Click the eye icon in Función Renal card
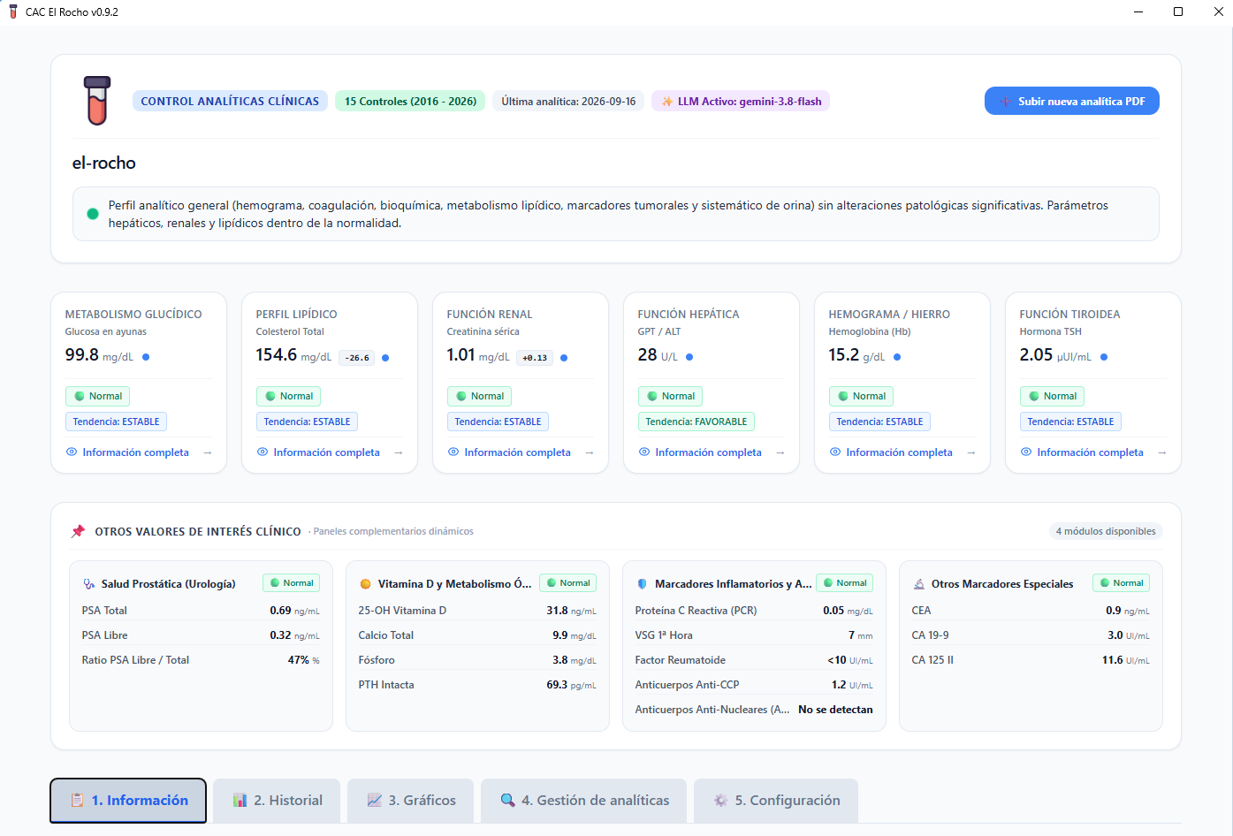 pos(453,452)
